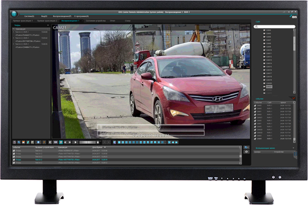Click the play button in playback toolbar
308x205 pixels.
(76, 142)
